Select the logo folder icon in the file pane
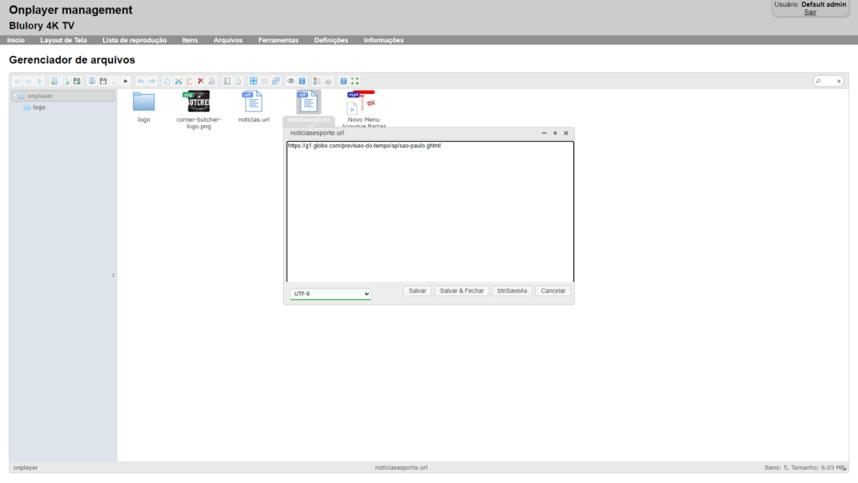 point(144,101)
